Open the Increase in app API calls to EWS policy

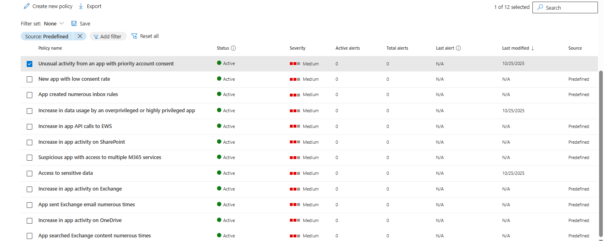(74, 126)
